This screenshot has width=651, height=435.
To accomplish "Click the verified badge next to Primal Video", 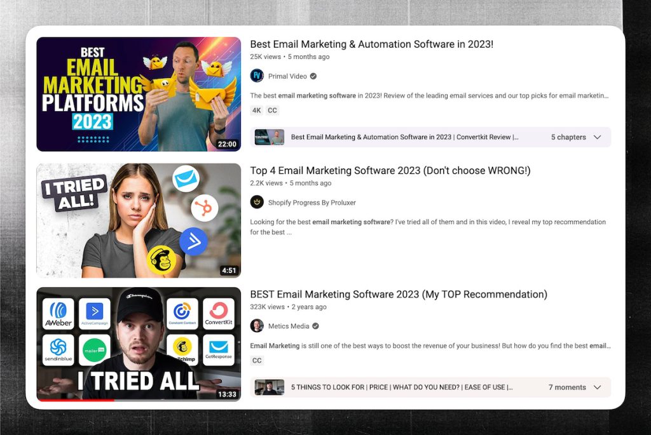I will pyautogui.click(x=313, y=76).
